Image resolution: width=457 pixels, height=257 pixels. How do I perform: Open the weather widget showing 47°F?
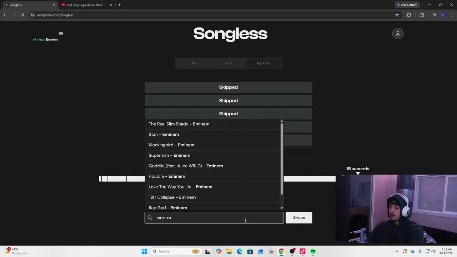click(16, 251)
